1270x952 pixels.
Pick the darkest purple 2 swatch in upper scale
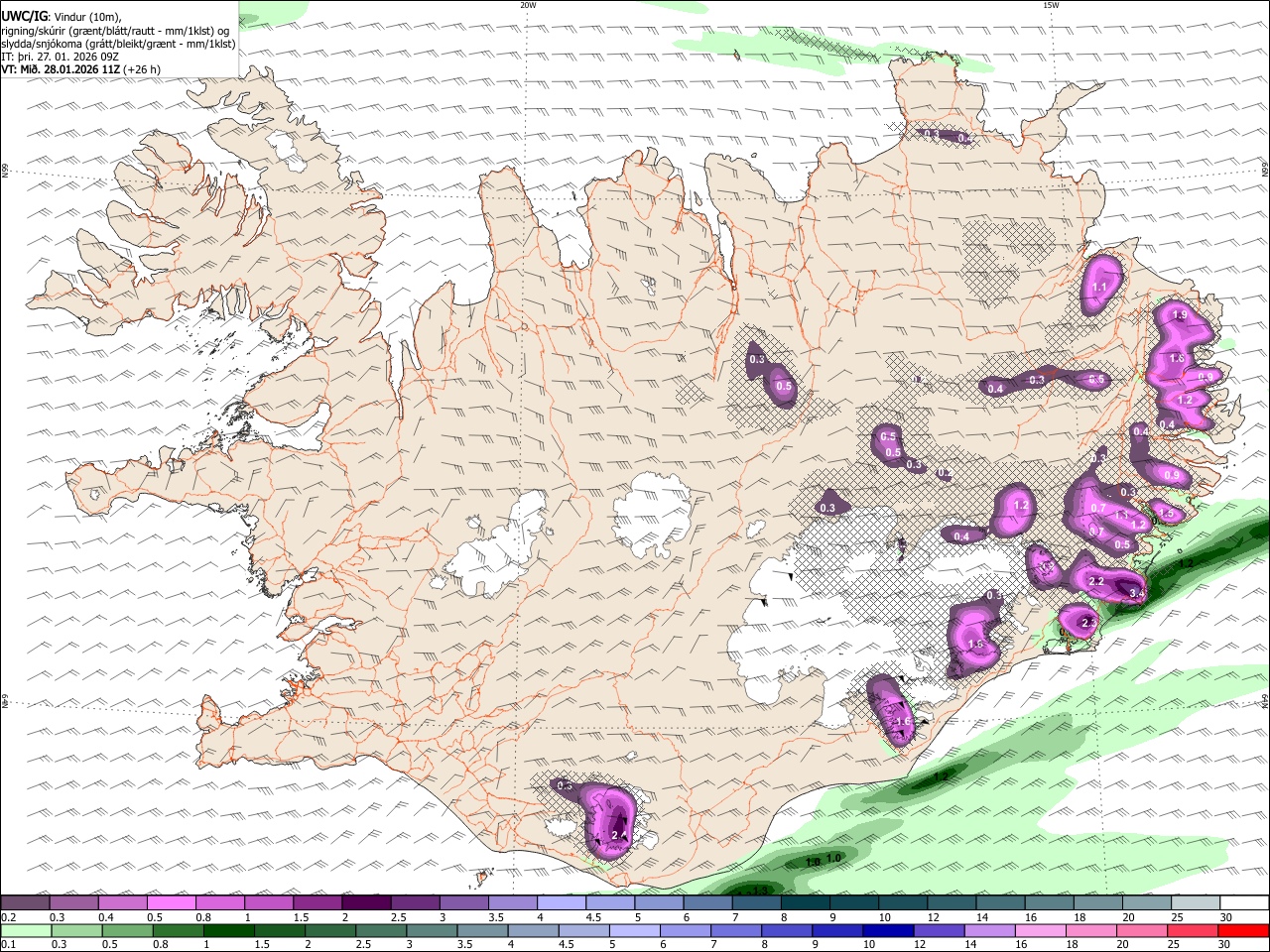(366, 903)
